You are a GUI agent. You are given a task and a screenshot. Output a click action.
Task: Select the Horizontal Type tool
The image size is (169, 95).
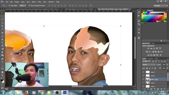[2, 62]
